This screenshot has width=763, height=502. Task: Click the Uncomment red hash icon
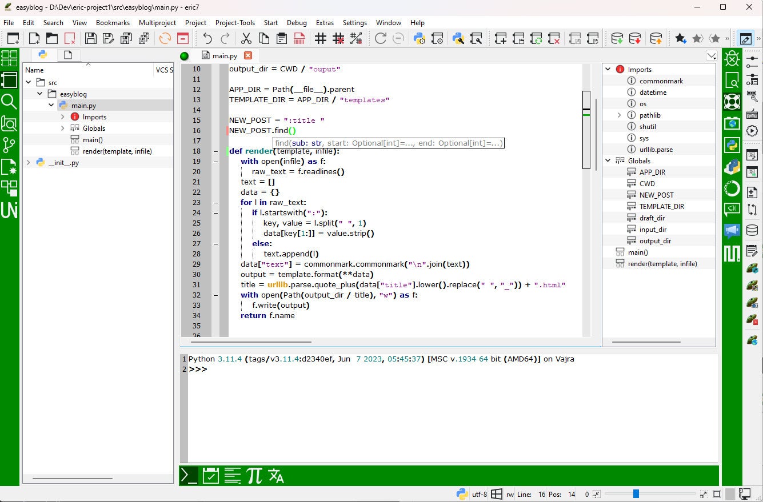(338, 39)
